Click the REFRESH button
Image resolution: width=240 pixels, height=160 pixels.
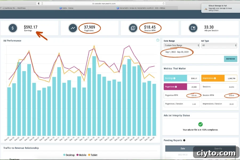coord(230,59)
